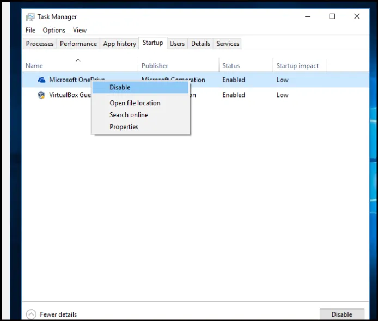The image size is (378, 321).
Task: Minimize the Task Manager window
Action: coord(308,16)
